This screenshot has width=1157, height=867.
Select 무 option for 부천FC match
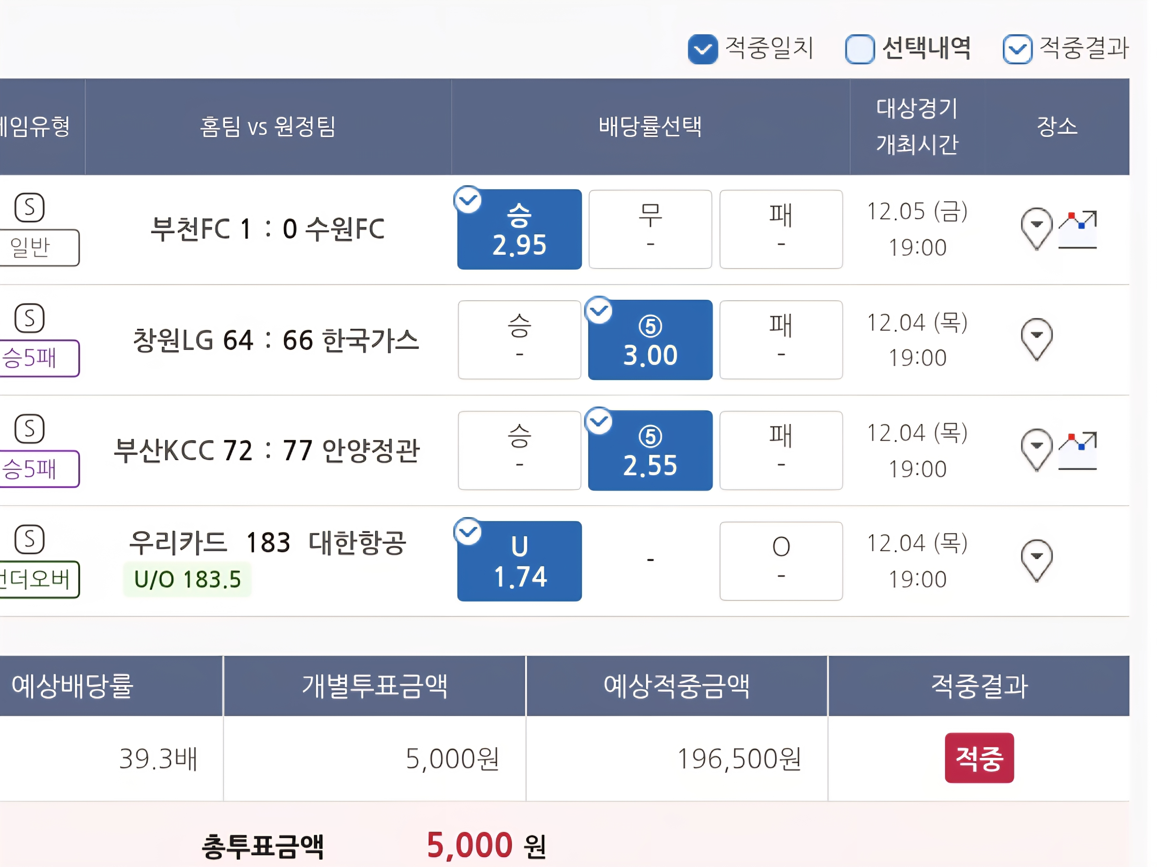[x=650, y=229]
